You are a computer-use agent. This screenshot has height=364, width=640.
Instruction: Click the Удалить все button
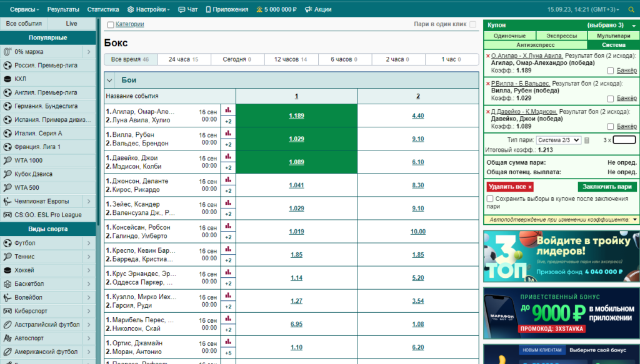510,187
